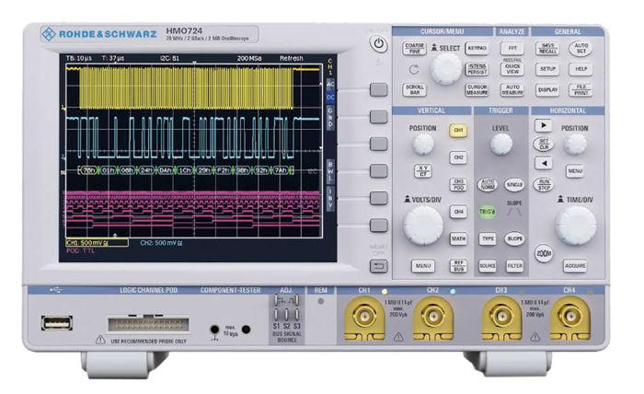This screenshot has height=394, width=644.
Task: Tap the HELP button
Action: coord(581,69)
